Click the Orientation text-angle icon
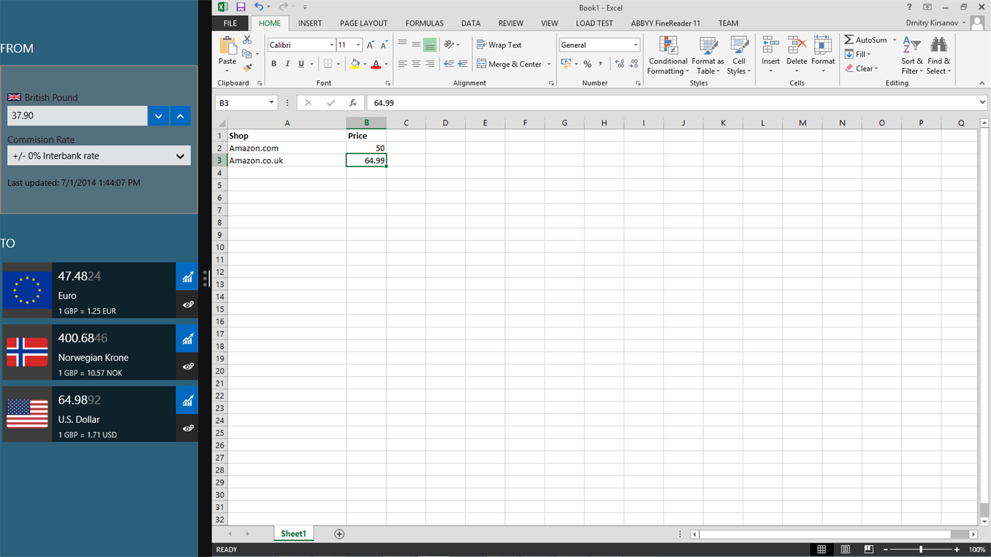This screenshot has width=991, height=557. (449, 45)
